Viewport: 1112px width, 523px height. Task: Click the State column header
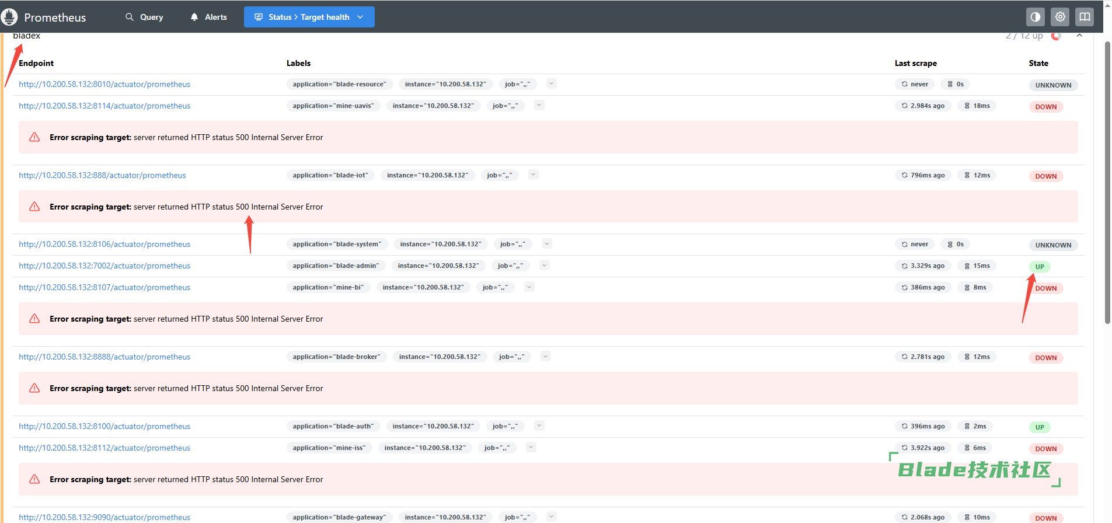[1038, 63]
